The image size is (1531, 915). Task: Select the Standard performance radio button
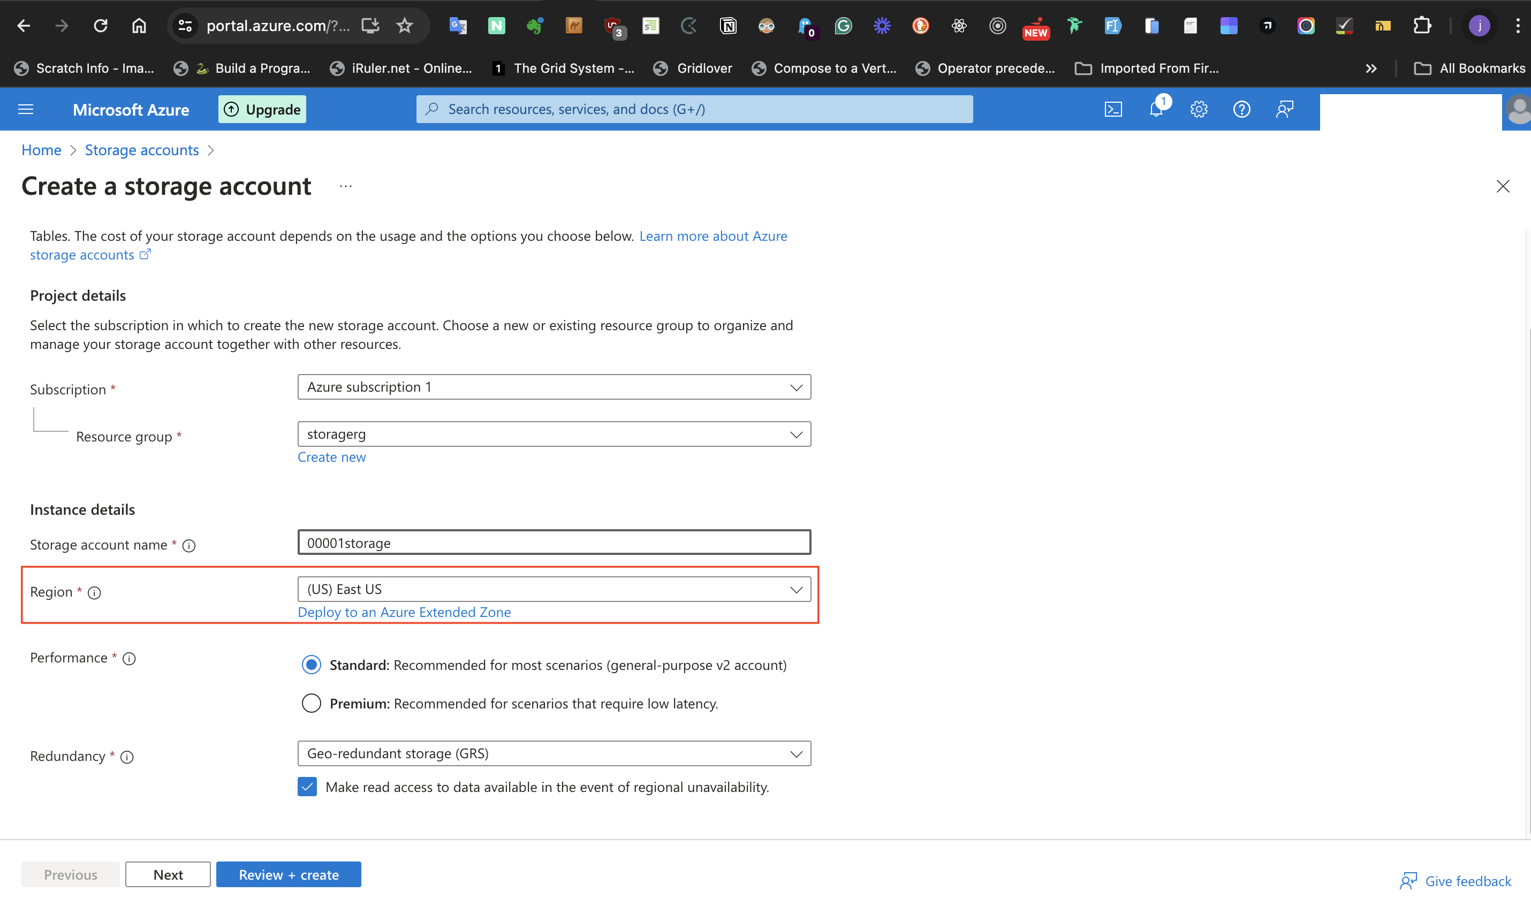click(x=312, y=665)
